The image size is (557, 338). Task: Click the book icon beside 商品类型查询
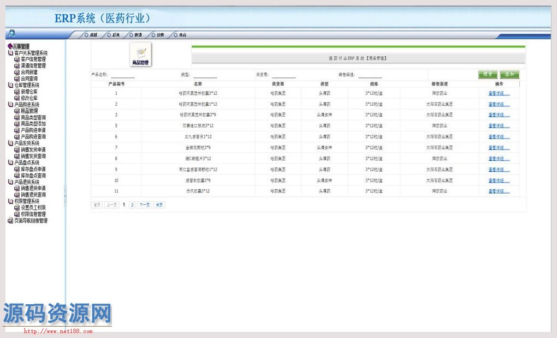(x=17, y=117)
